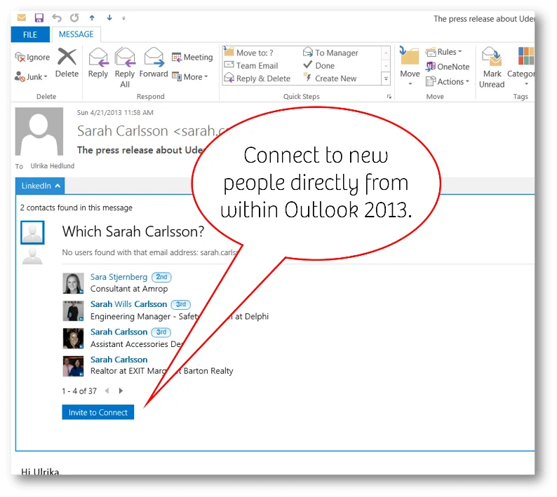Viewport: 557px width, 497px height.
Task: Click '2 contacts found in this message' text
Action: 76,207
